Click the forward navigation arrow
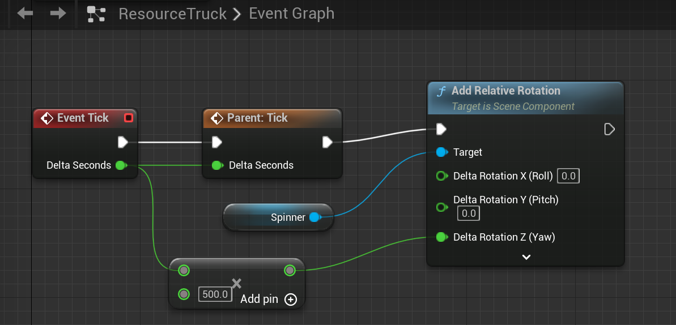676x325 pixels. pyautogui.click(x=58, y=13)
